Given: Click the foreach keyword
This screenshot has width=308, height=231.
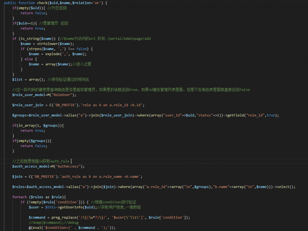Looking at the screenshot, I should coord(20,197).
